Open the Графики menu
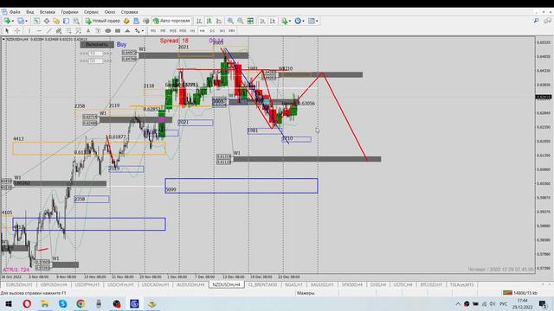The image size is (554, 311). [69, 12]
